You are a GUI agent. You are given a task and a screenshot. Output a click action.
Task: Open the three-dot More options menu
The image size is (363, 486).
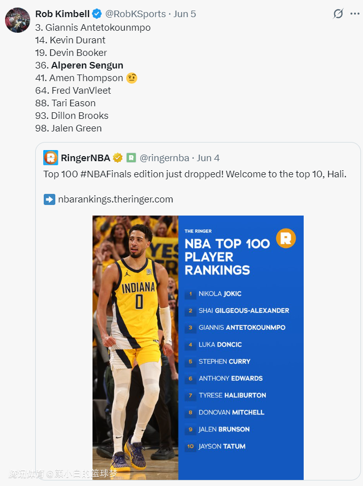354,14
